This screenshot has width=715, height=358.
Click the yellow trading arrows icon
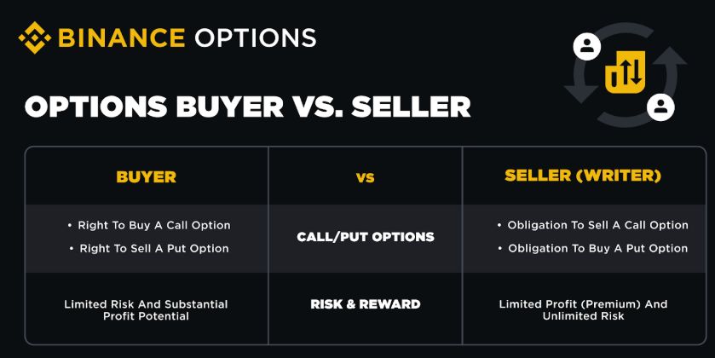(624, 74)
